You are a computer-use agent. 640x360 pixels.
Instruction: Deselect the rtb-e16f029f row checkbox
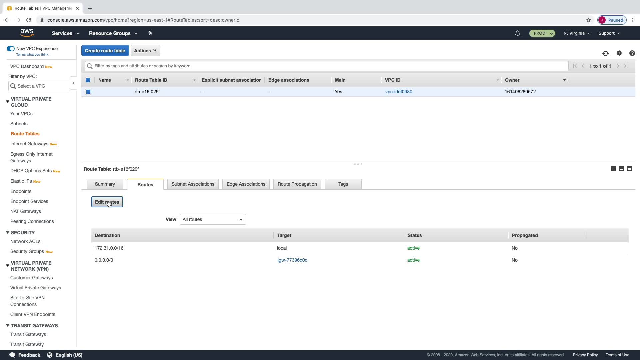[88, 92]
